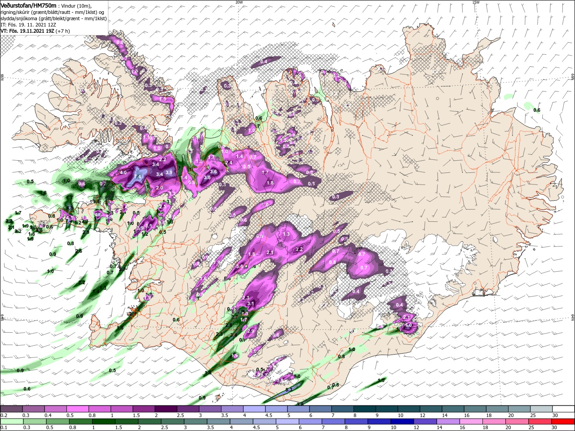575x431 pixels.
Task: Pick the bottom-row swatch between 3.5 and 4
Action: pos(218,422)
